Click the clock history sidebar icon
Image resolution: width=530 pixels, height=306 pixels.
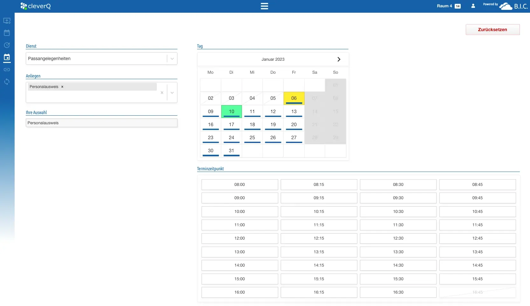[x=7, y=45]
